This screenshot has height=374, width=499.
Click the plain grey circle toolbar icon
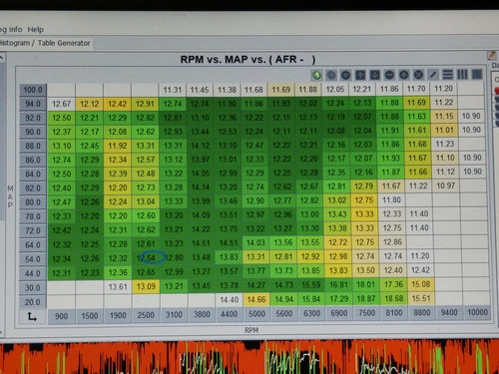coord(331,75)
